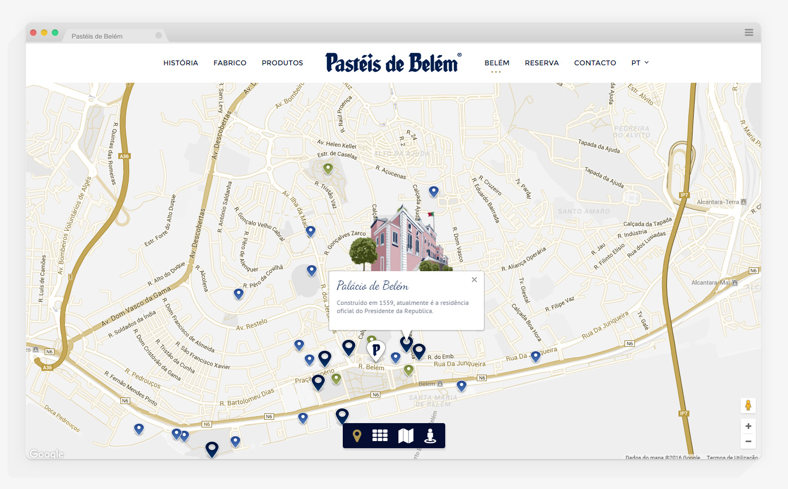Click blue pin right of P marker
788x489 pixels.
(x=396, y=357)
